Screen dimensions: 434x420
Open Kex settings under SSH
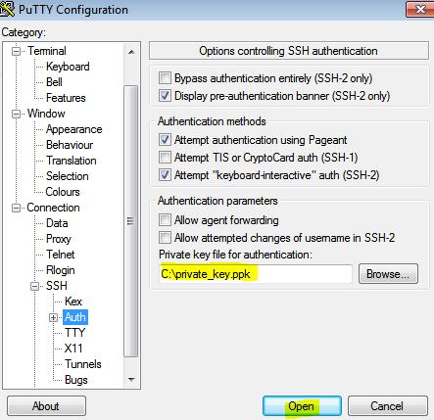pos(73,302)
